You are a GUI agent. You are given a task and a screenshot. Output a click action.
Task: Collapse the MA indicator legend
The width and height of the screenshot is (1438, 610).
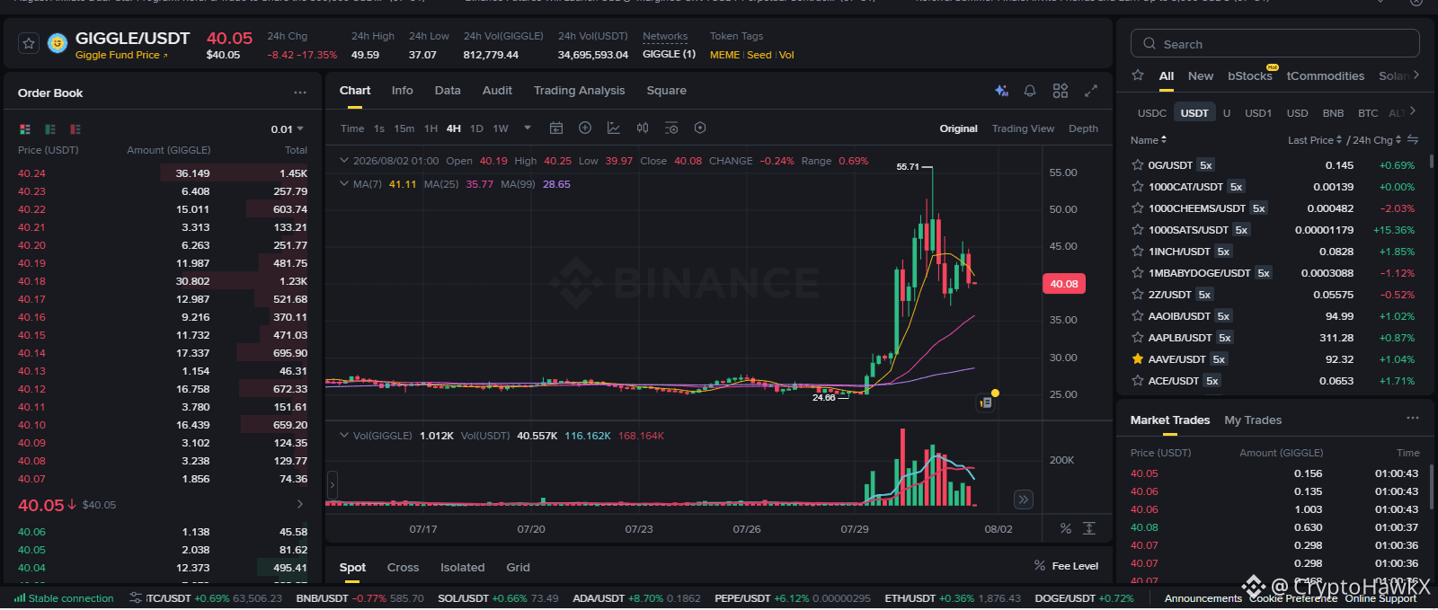pyautogui.click(x=343, y=183)
